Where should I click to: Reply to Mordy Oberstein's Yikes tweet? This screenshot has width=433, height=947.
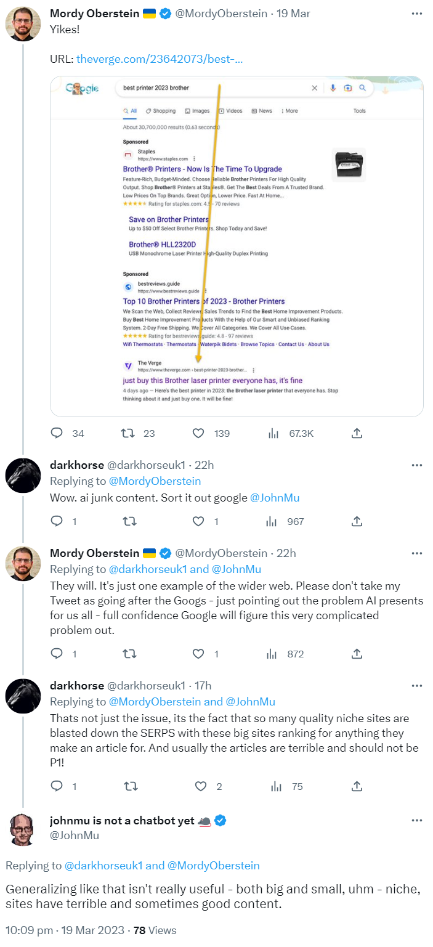coord(57,433)
